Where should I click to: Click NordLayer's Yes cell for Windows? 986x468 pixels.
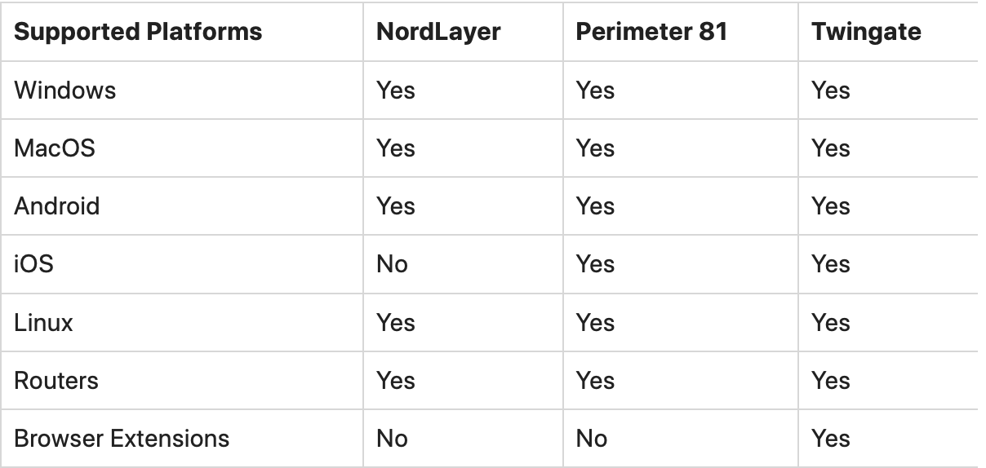[396, 90]
